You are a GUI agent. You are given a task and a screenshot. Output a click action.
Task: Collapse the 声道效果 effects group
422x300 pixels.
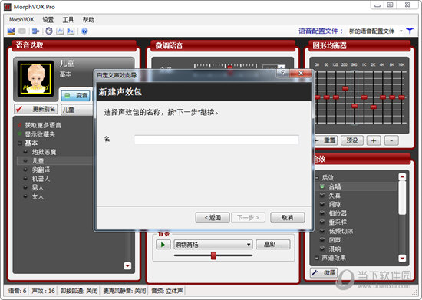click(317, 258)
